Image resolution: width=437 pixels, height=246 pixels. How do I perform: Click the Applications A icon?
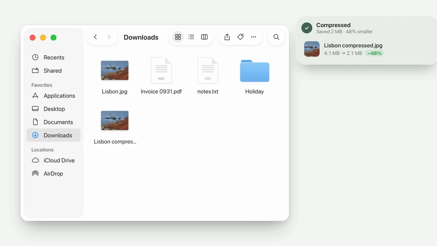click(35, 95)
